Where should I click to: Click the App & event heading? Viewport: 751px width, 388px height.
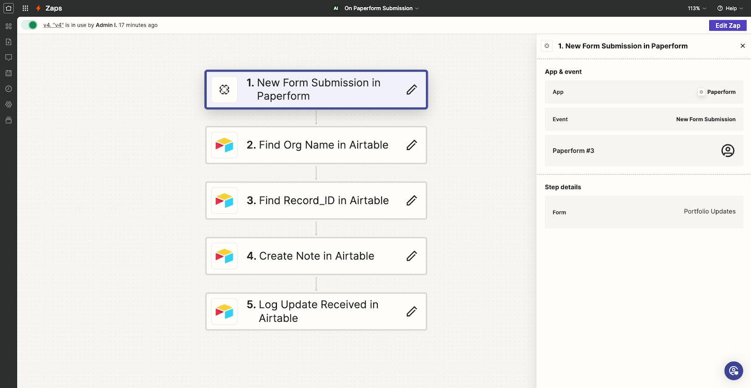563,72
